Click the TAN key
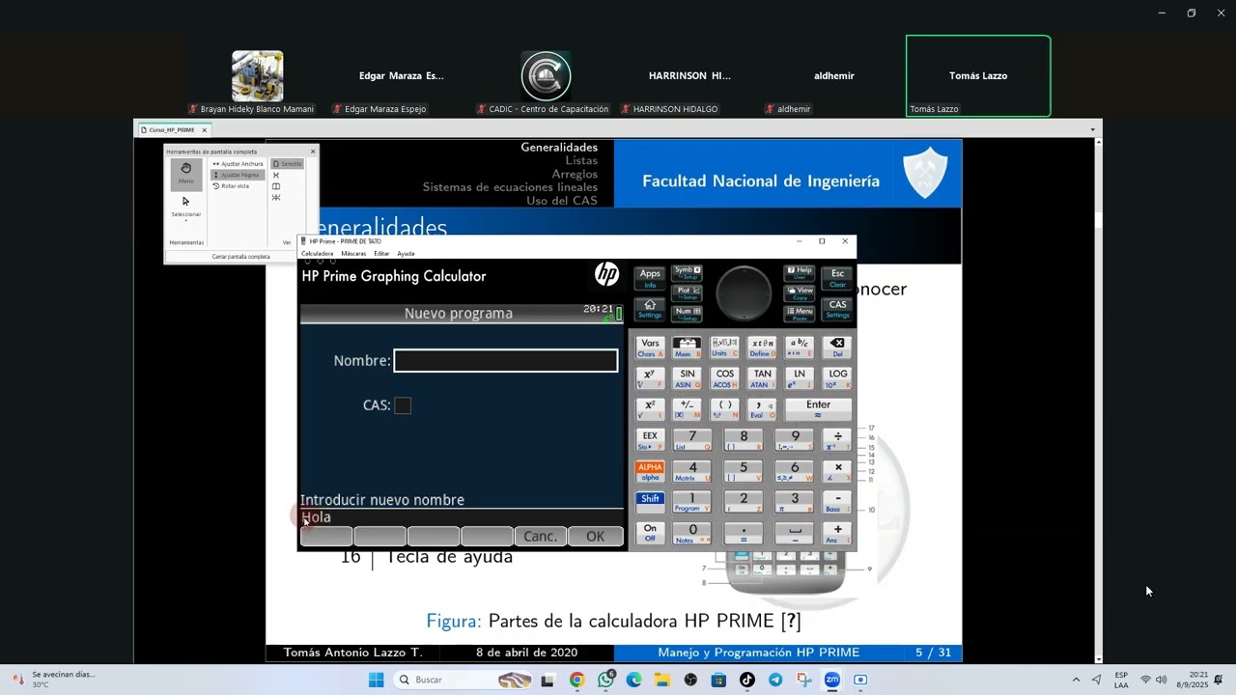The height and width of the screenshot is (695, 1236). pos(762,378)
